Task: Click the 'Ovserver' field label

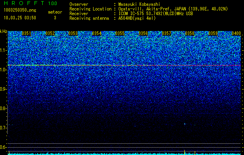Action: click(79, 4)
